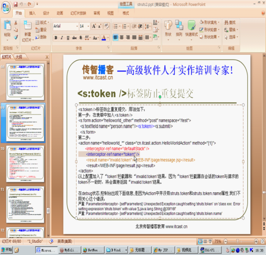
Task: Click 重设 reset slide button
Action: pyautogui.click(x=41, y=30)
